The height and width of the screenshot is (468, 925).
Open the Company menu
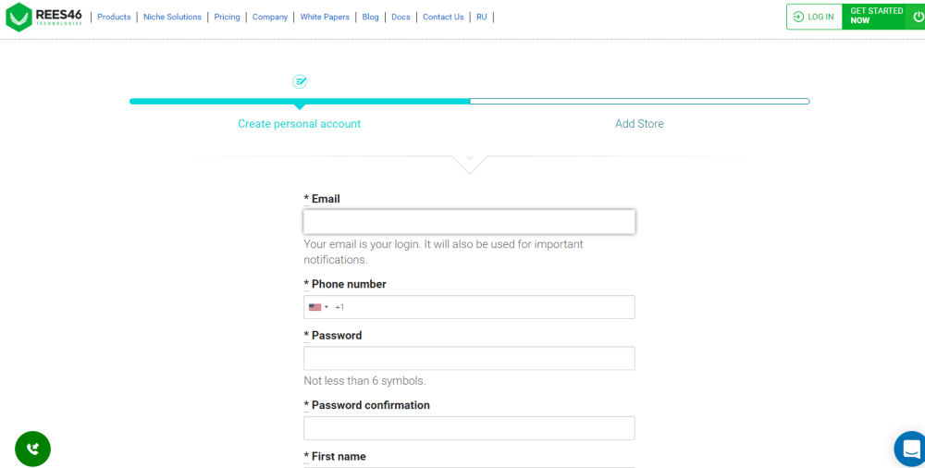270,18
